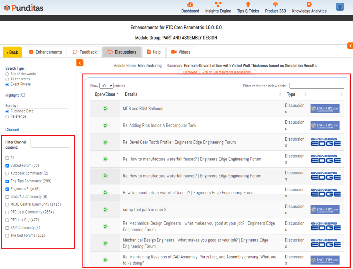Select the Relevance sort option
Screen dimensions: 353x269
click(x=7, y=117)
